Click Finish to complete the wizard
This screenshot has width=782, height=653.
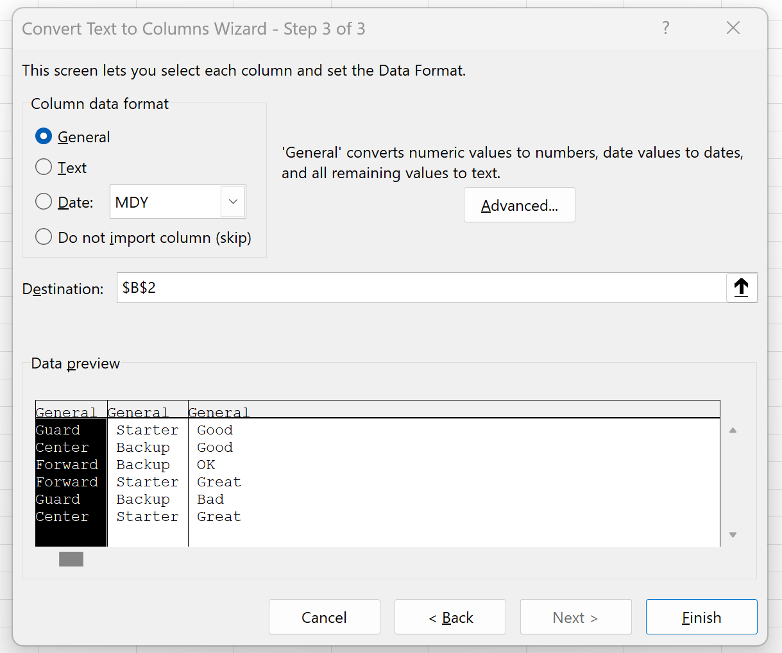(701, 616)
